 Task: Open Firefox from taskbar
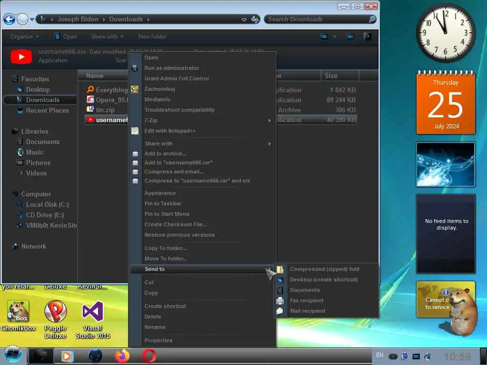tap(122, 356)
